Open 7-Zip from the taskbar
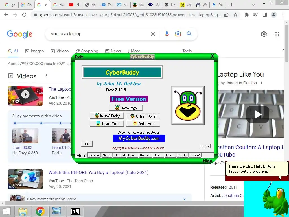The height and width of the screenshot is (217, 289). click(x=75, y=211)
